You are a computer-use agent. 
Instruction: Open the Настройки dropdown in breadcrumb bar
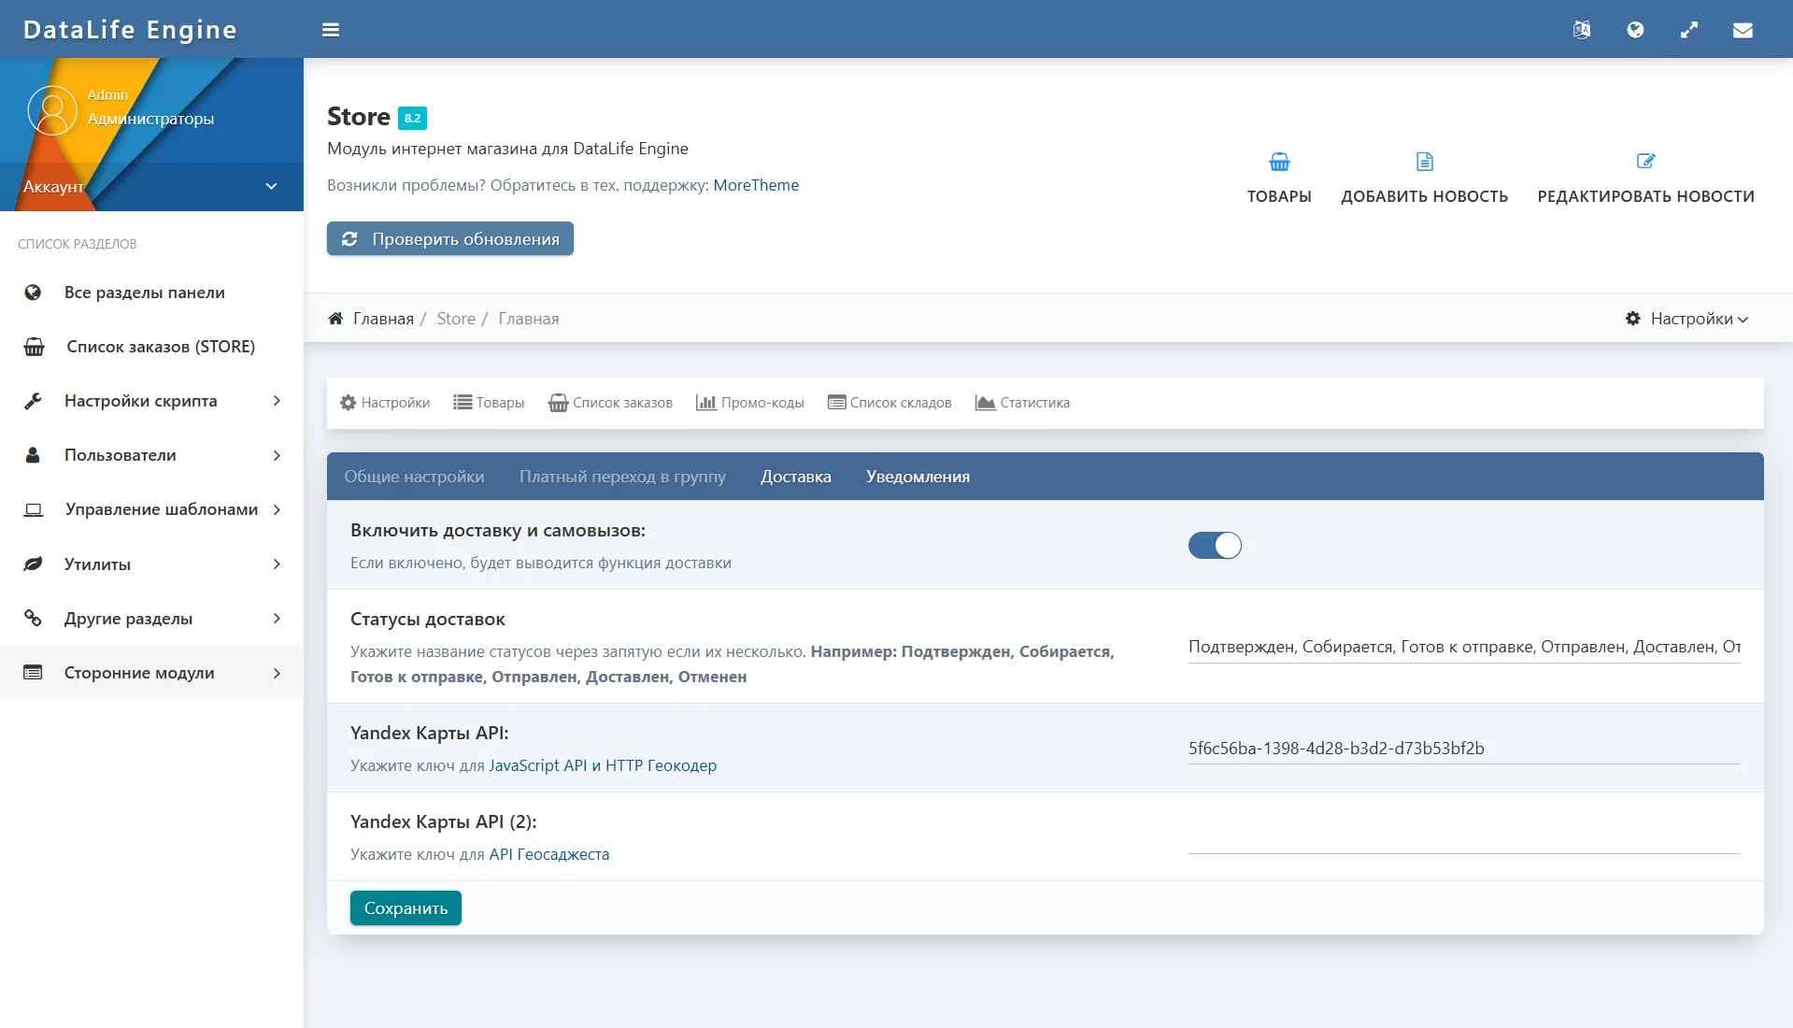tap(1686, 319)
